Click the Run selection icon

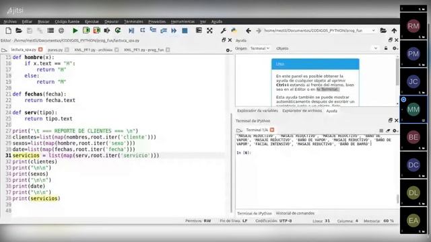[x=107, y=30]
